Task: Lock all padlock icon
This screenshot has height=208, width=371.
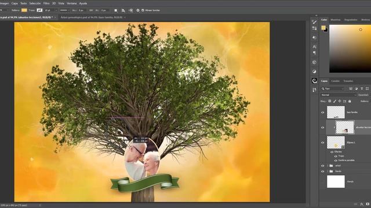Action: pos(350,101)
